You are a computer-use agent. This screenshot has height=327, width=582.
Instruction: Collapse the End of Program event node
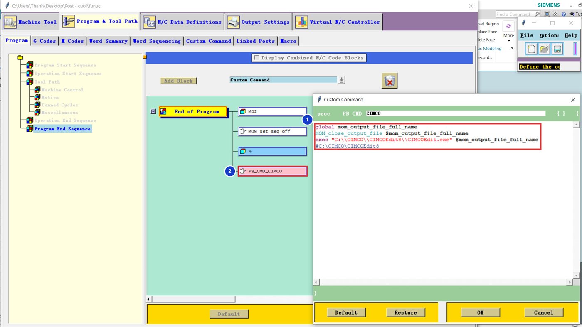[153, 111]
